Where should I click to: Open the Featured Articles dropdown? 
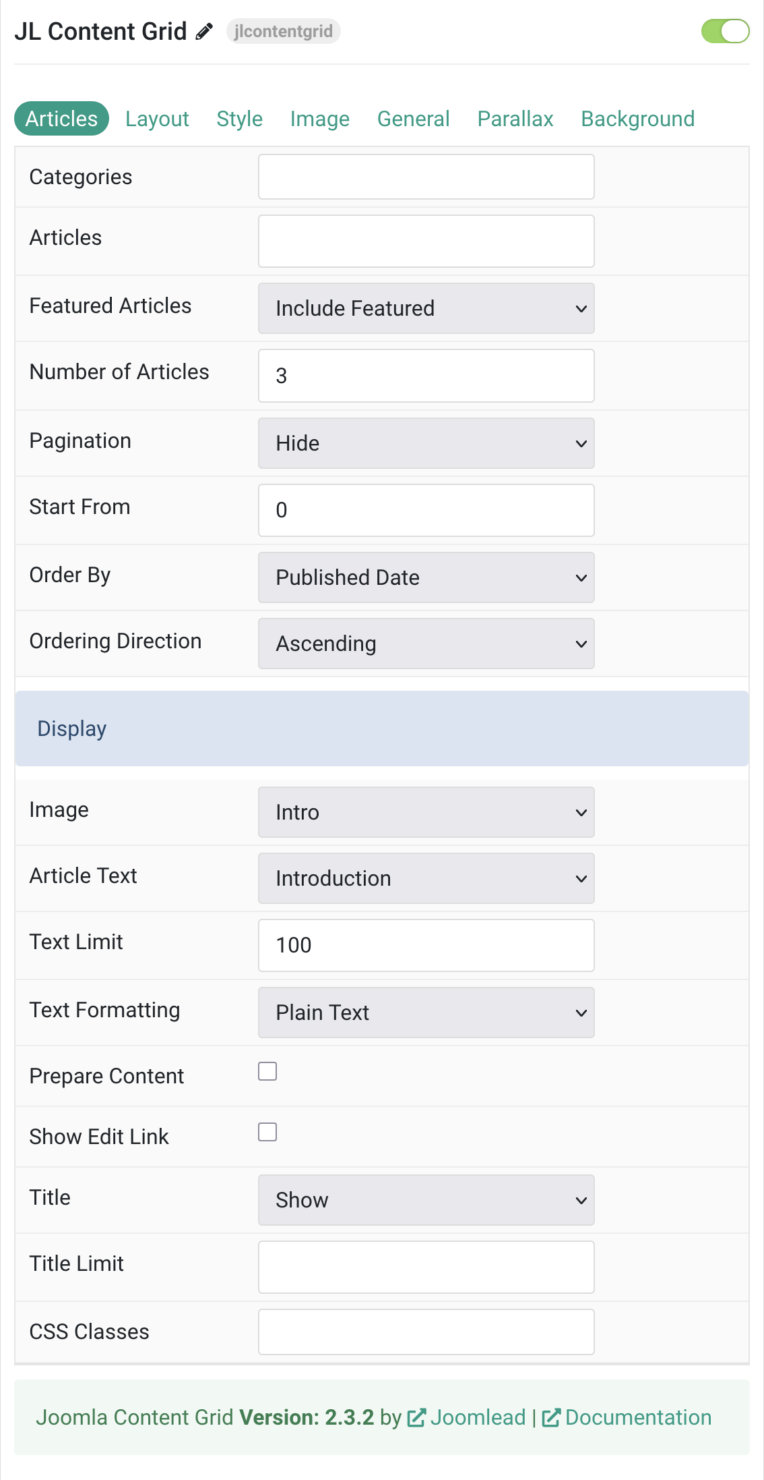(426, 308)
